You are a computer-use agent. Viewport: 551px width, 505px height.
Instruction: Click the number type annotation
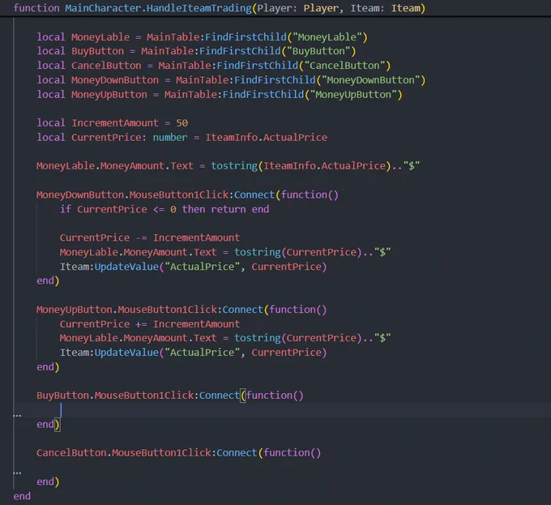170,138
